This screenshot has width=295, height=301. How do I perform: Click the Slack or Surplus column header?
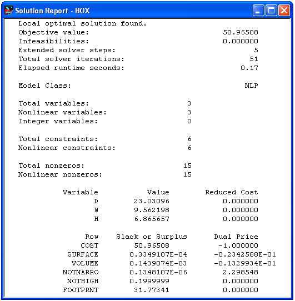tap(152, 237)
